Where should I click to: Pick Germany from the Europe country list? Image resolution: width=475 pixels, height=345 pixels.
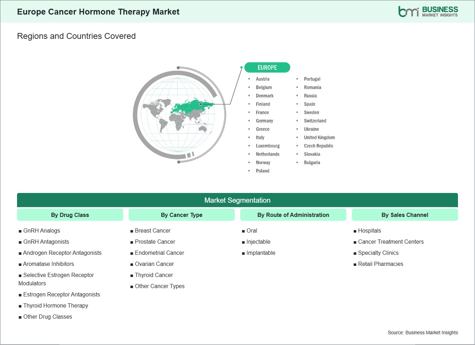point(264,121)
